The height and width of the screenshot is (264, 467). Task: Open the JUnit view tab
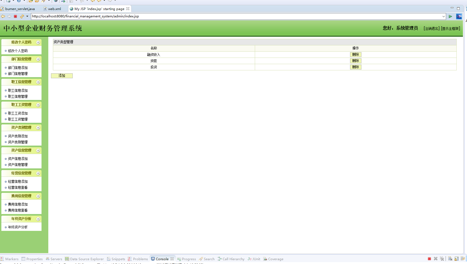(x=254, y=259)
